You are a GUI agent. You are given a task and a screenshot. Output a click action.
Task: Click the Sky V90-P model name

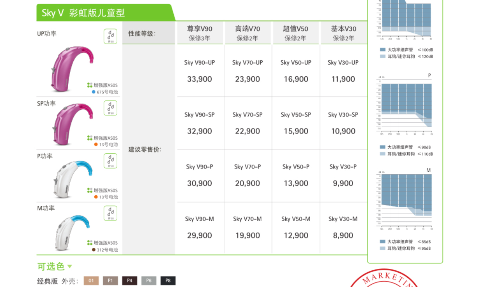[x=200, y=167]
